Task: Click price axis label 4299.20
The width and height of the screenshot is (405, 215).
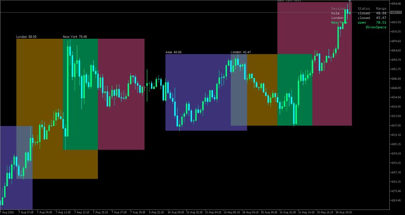Action: pos(396,153)
